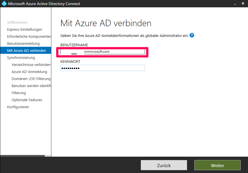Close the Azure AD Connect window
This screenshot has width=248, height=173.
coord(243,3)
